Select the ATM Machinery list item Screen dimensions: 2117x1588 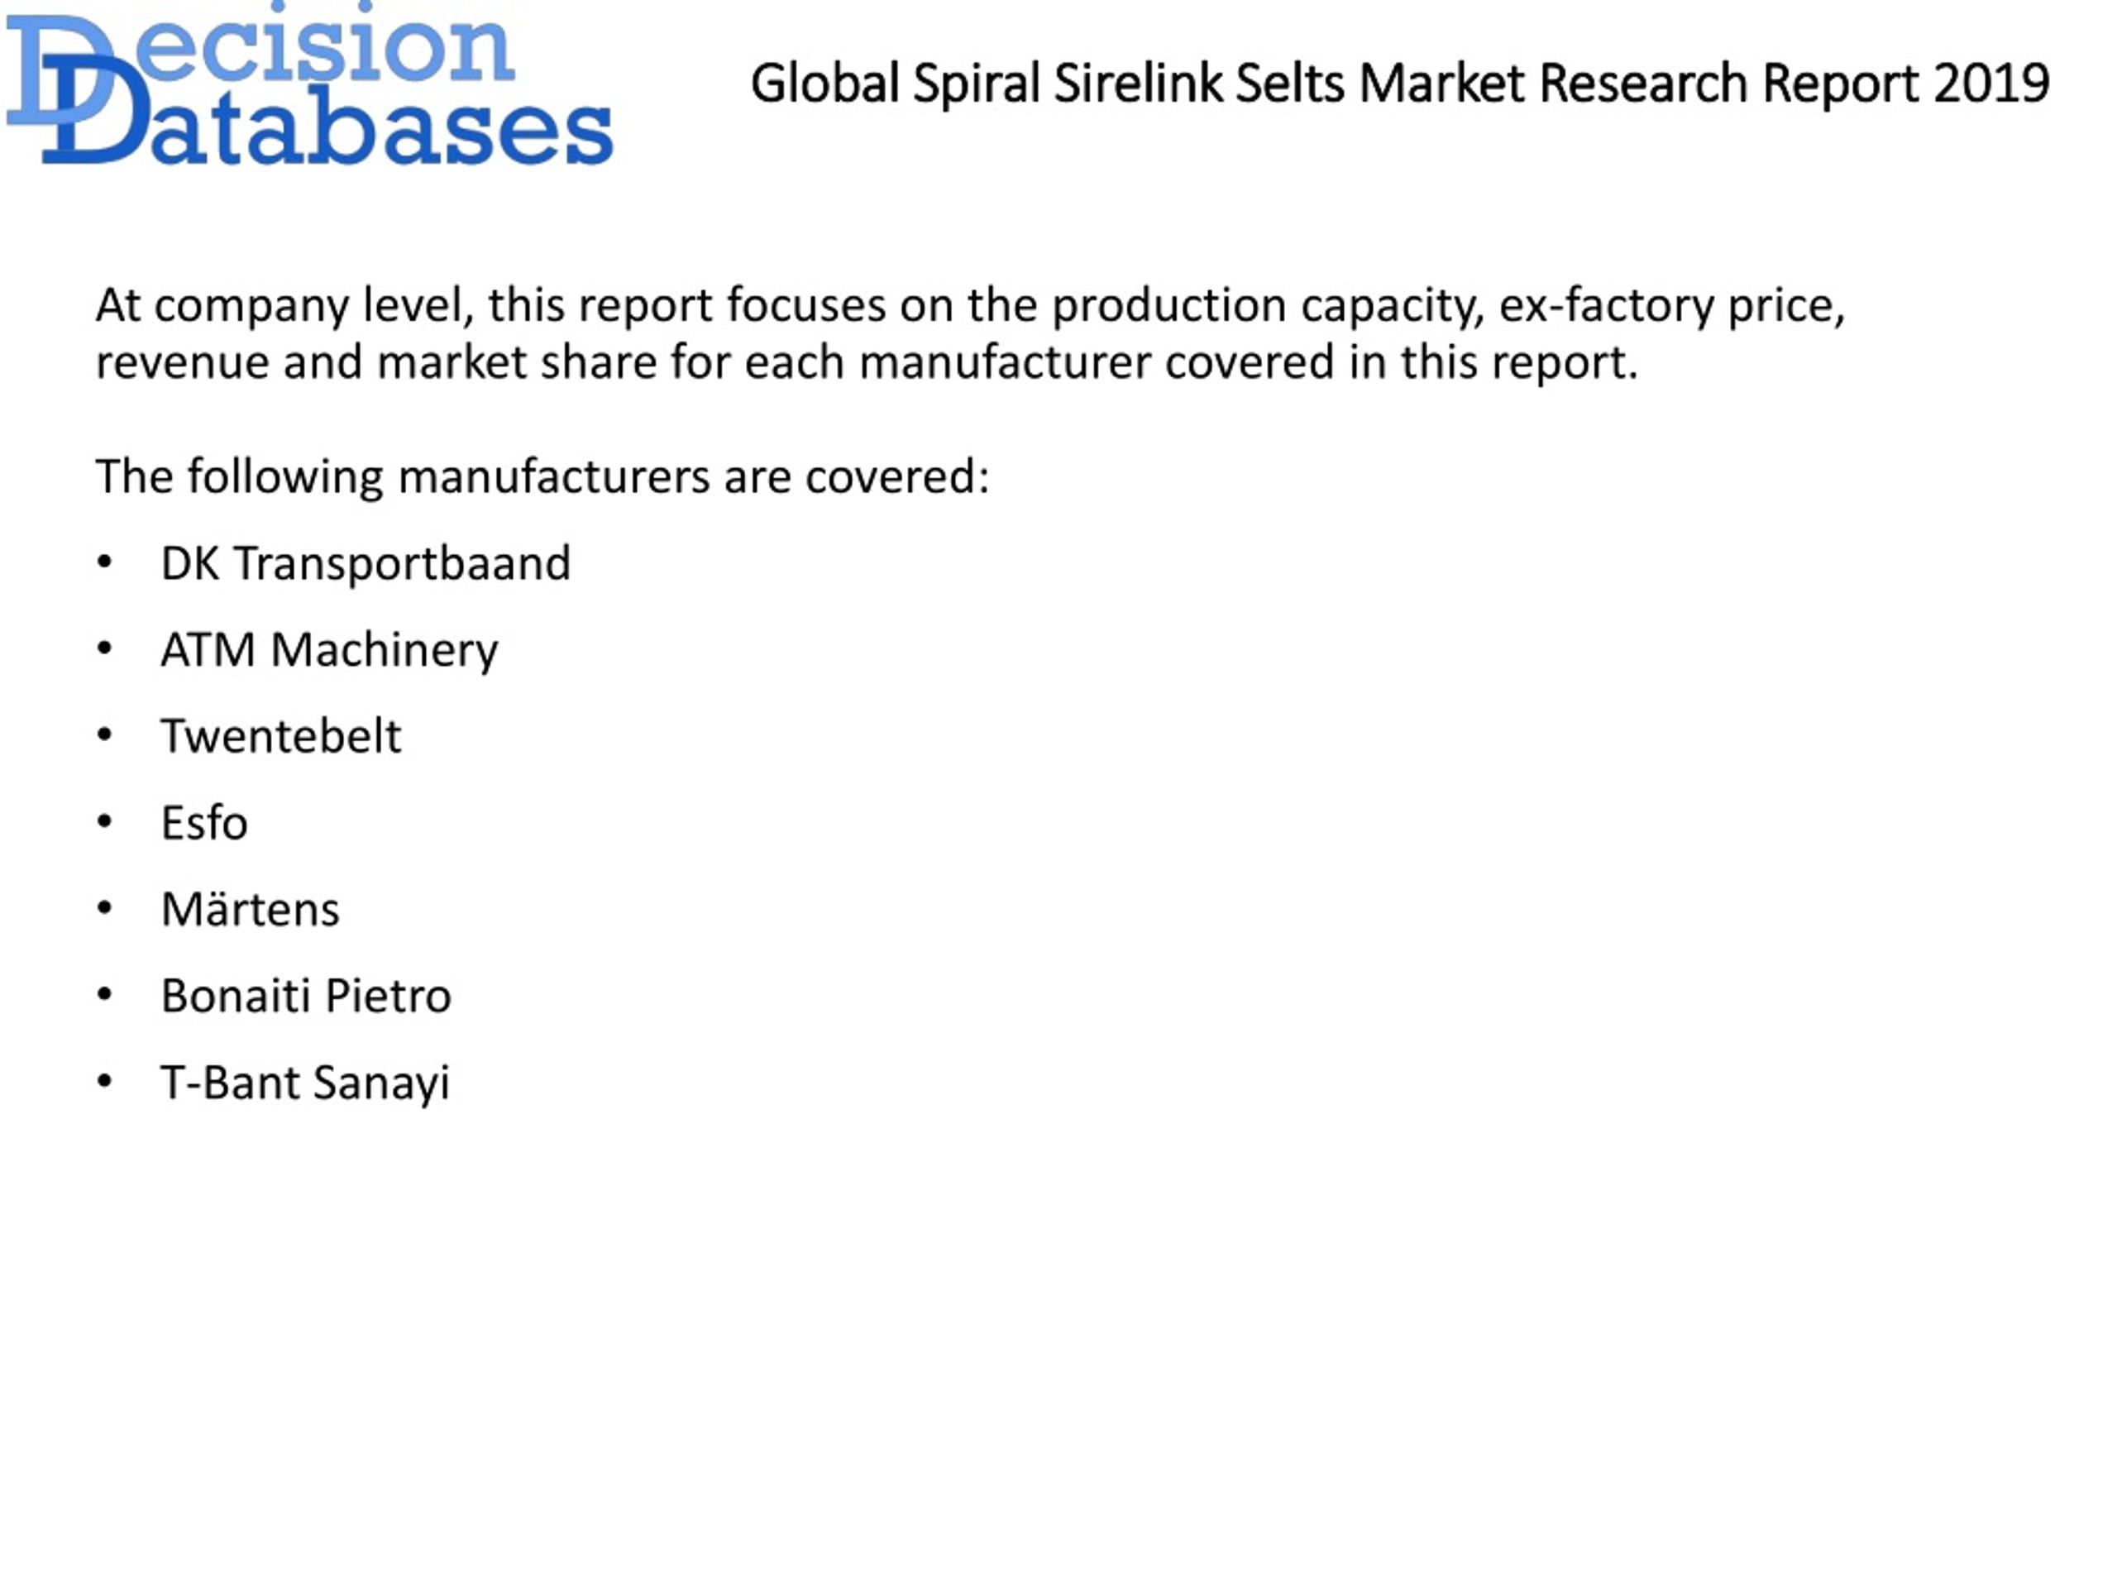point(329,650)
